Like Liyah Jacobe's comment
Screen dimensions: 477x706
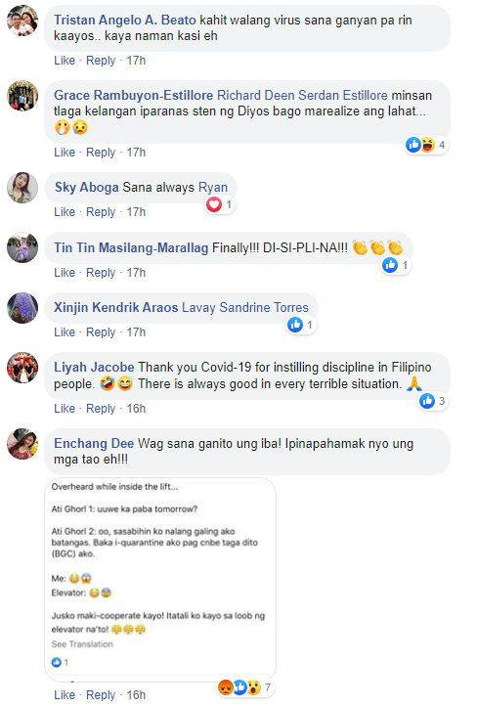pyautogui.click(x=65, y=409)
